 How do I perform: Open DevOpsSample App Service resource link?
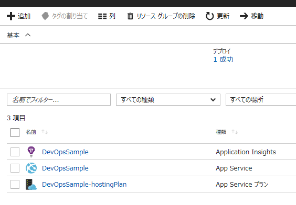pyautogui.click(x=65, y=168)
